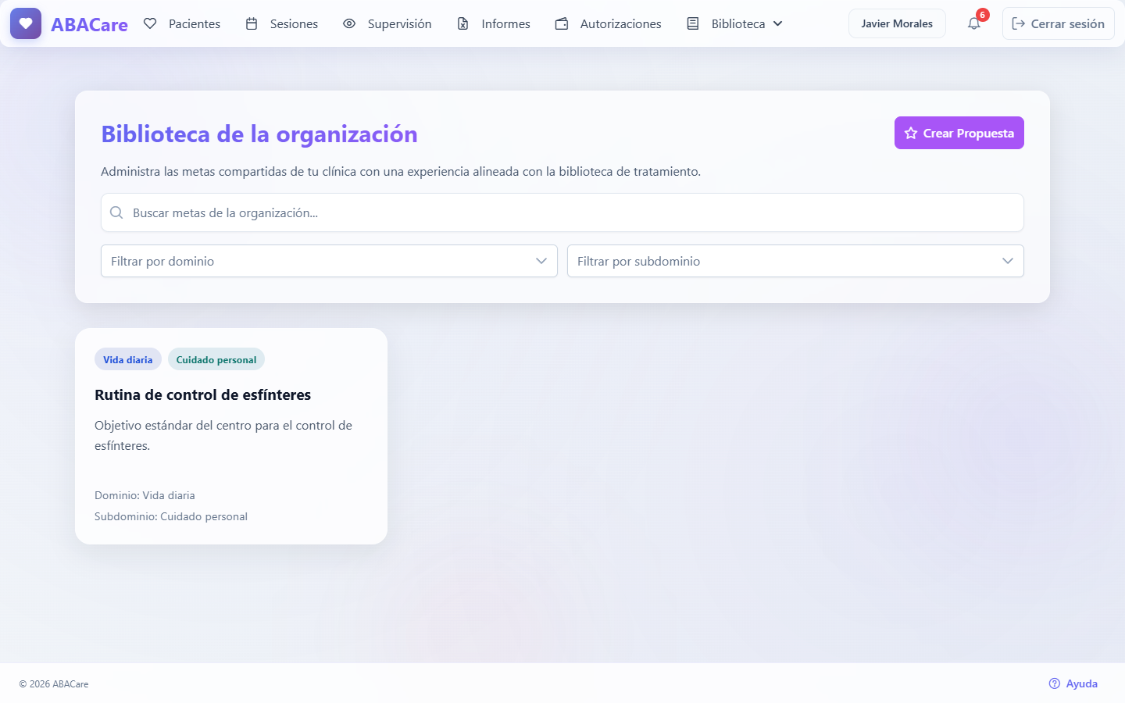Click the Crear Propuesta button

(959, 134)
